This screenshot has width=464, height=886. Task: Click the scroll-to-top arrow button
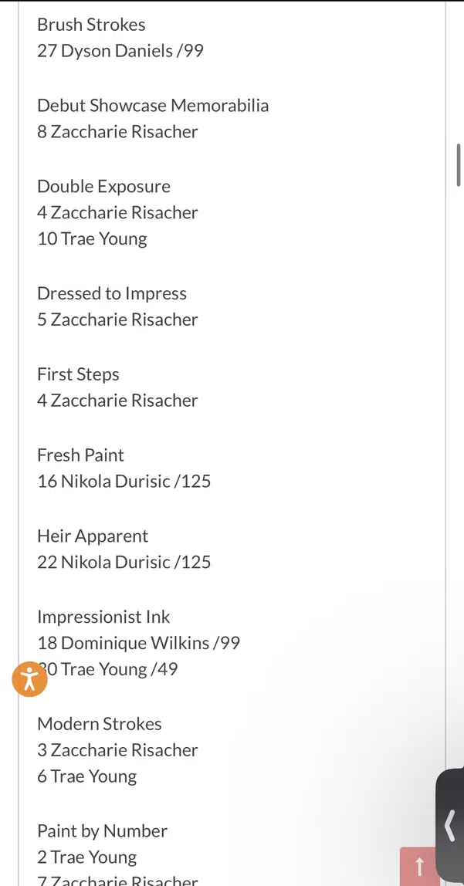(x=420, y=866)
